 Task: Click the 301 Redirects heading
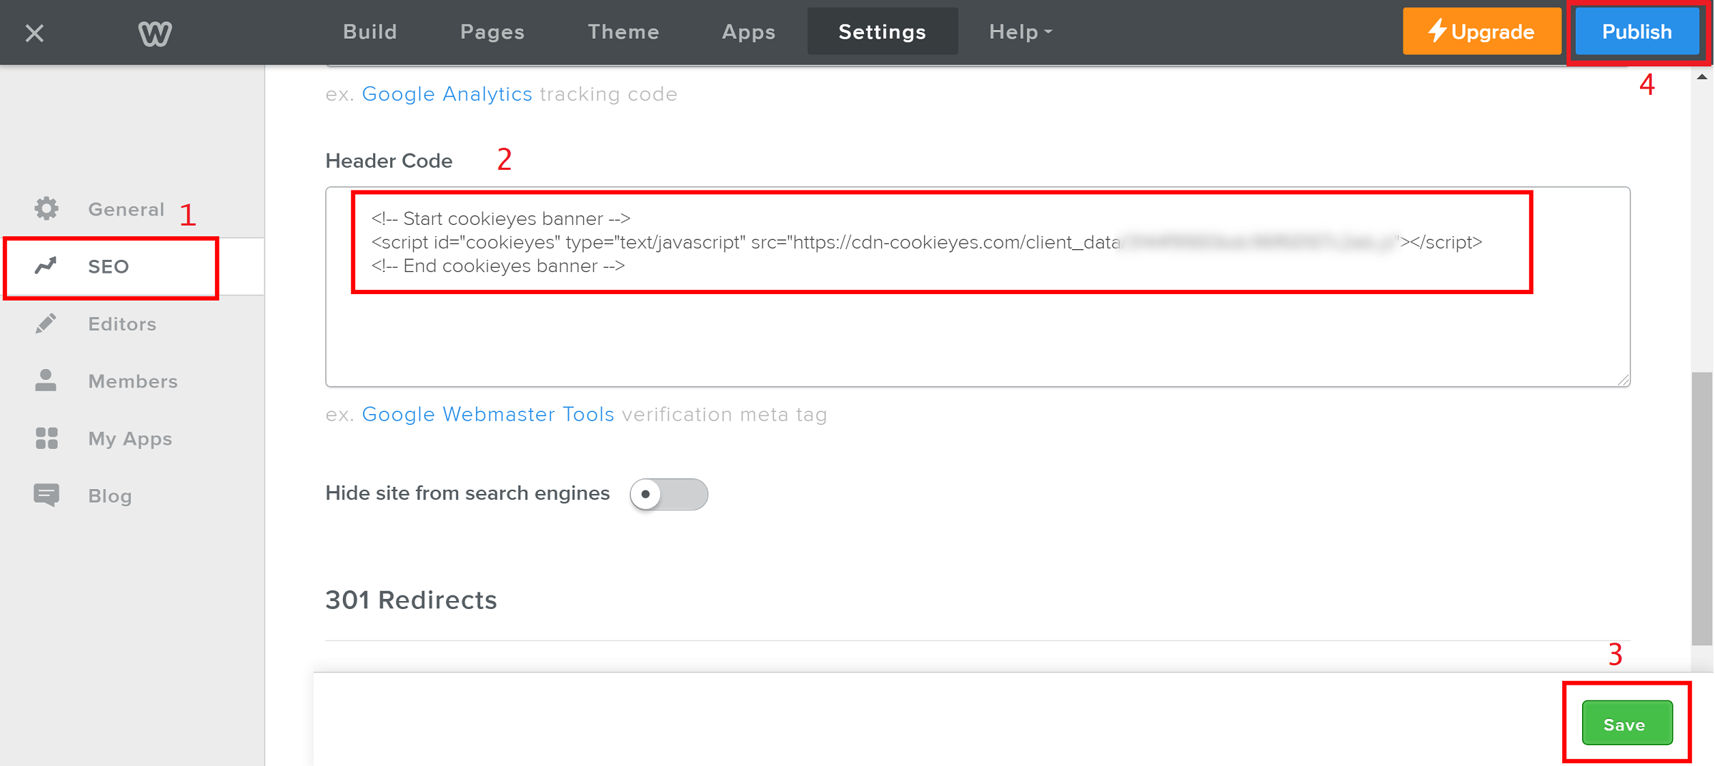pyautogui.click(x=411, y=600)
